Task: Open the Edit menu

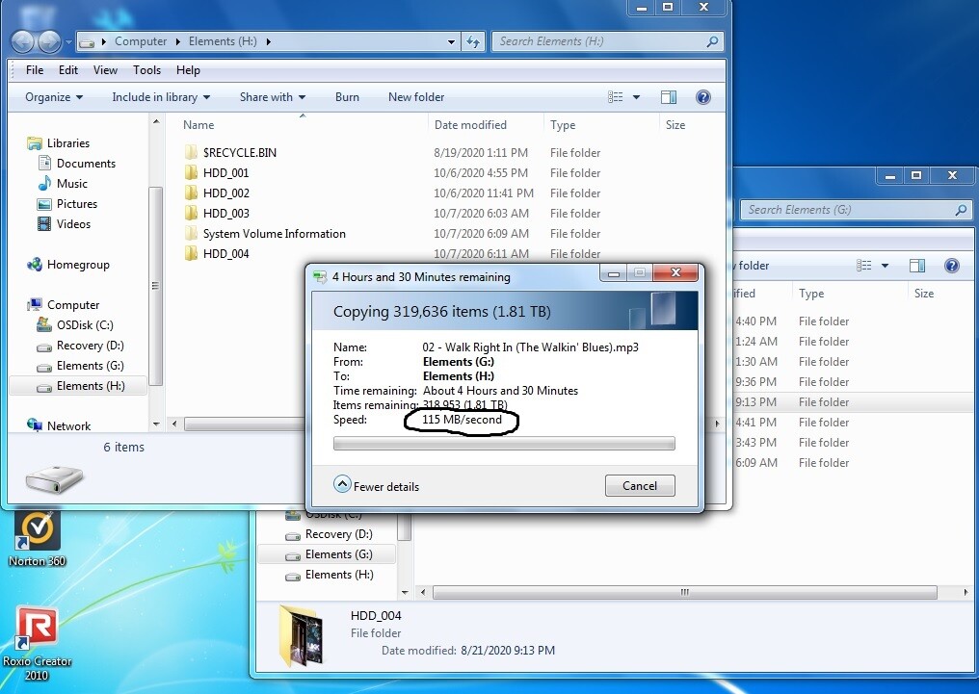Action: click(68, 70)
